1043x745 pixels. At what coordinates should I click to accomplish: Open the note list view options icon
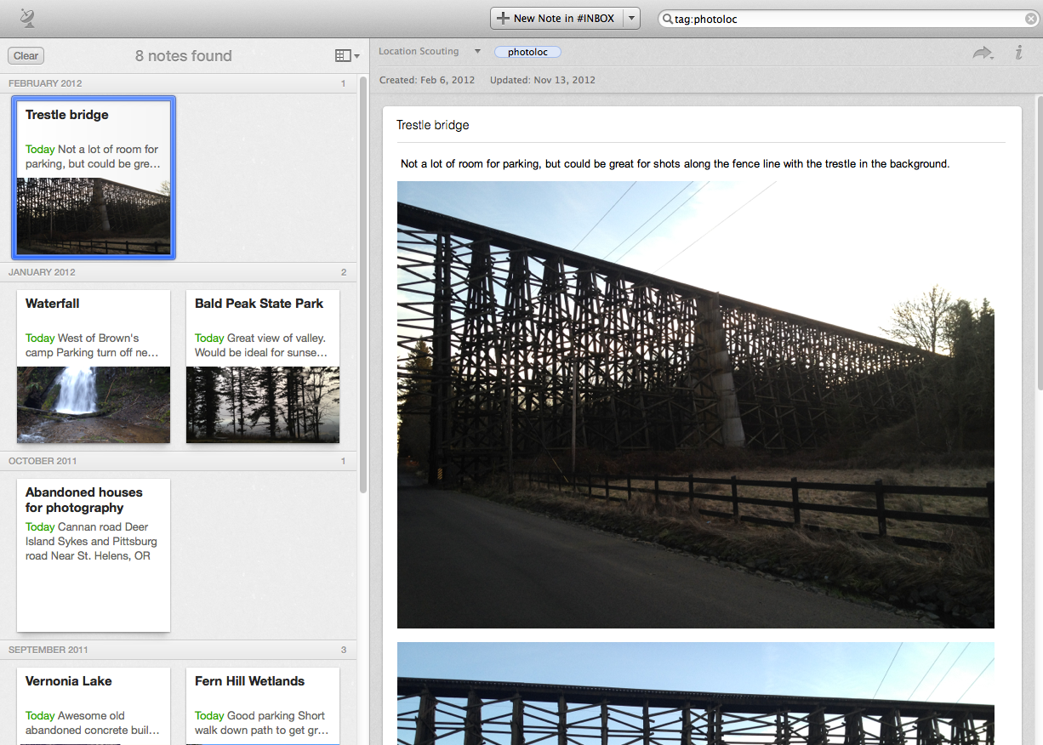tap(346, 56)
